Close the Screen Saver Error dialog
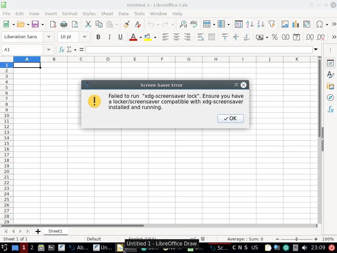The height and width of the screenshot is (253, 337). pos(243,85)
